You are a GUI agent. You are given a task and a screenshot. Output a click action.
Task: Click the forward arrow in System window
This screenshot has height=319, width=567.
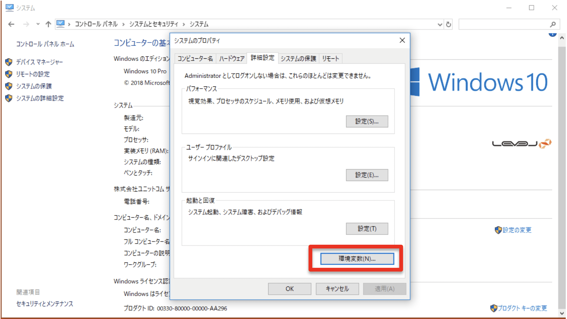click(26, 24)
